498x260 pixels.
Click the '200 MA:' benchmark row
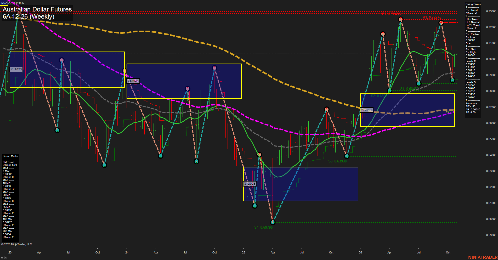(x=8, y=231)
